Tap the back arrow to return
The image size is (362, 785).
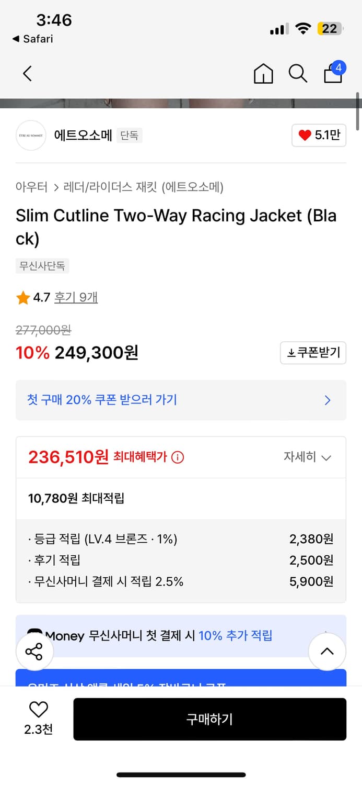coord(27,74)
